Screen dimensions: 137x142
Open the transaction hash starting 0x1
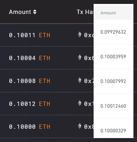tap(89, 104)
